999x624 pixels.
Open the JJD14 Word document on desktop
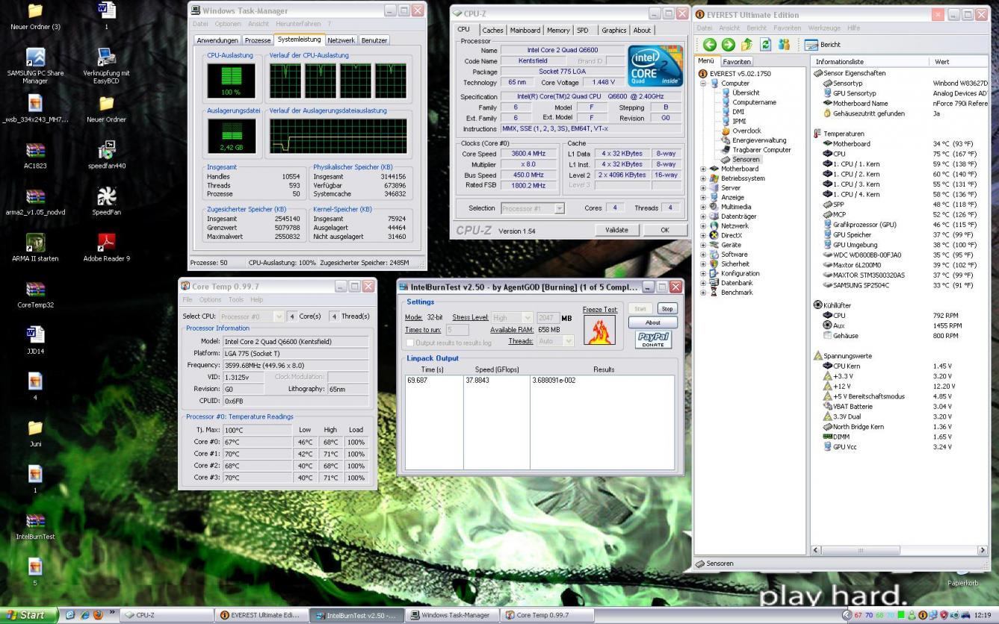click(x=35, y=340)
